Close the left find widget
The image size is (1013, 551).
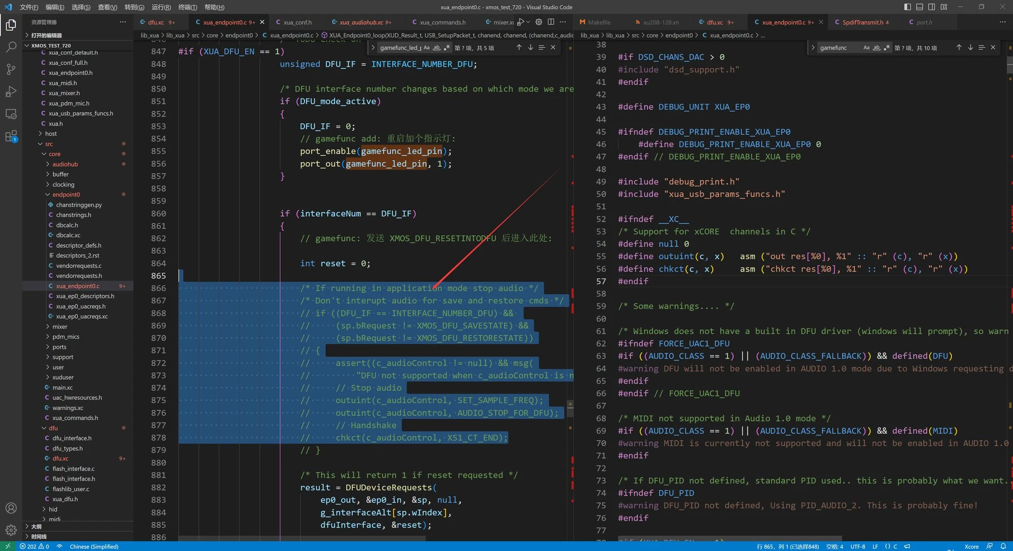point(553,47)
